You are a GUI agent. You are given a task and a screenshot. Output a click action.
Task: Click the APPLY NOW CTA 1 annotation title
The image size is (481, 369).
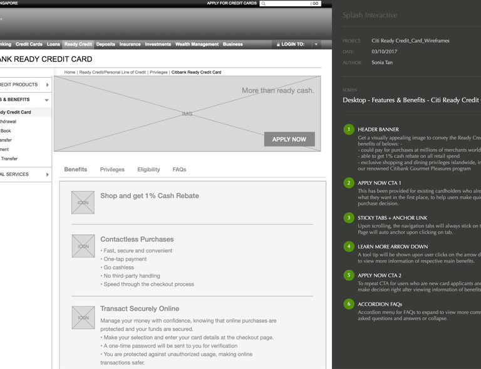(379, 183)
